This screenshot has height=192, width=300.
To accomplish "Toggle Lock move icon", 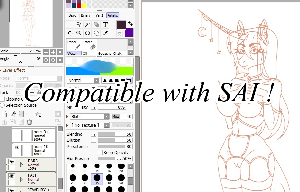I will pos(32,93).
